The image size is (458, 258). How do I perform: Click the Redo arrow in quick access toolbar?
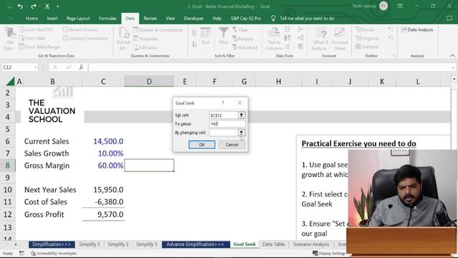point(34,6)
